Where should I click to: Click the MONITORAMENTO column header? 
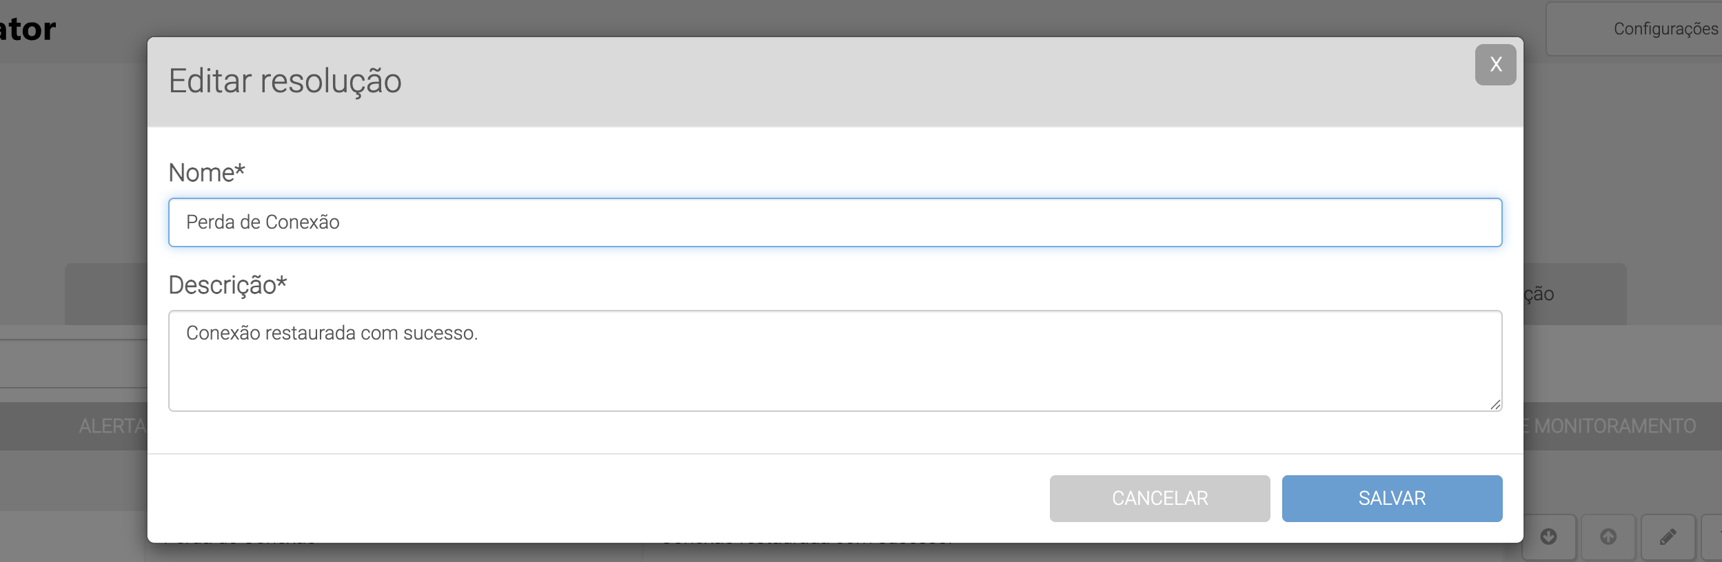(x=1613, y=426)
